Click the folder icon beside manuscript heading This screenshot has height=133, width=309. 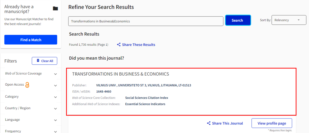56,9
